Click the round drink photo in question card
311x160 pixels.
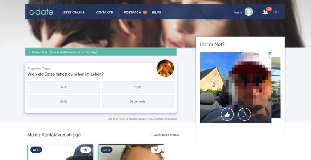click(x=165, y=68)
